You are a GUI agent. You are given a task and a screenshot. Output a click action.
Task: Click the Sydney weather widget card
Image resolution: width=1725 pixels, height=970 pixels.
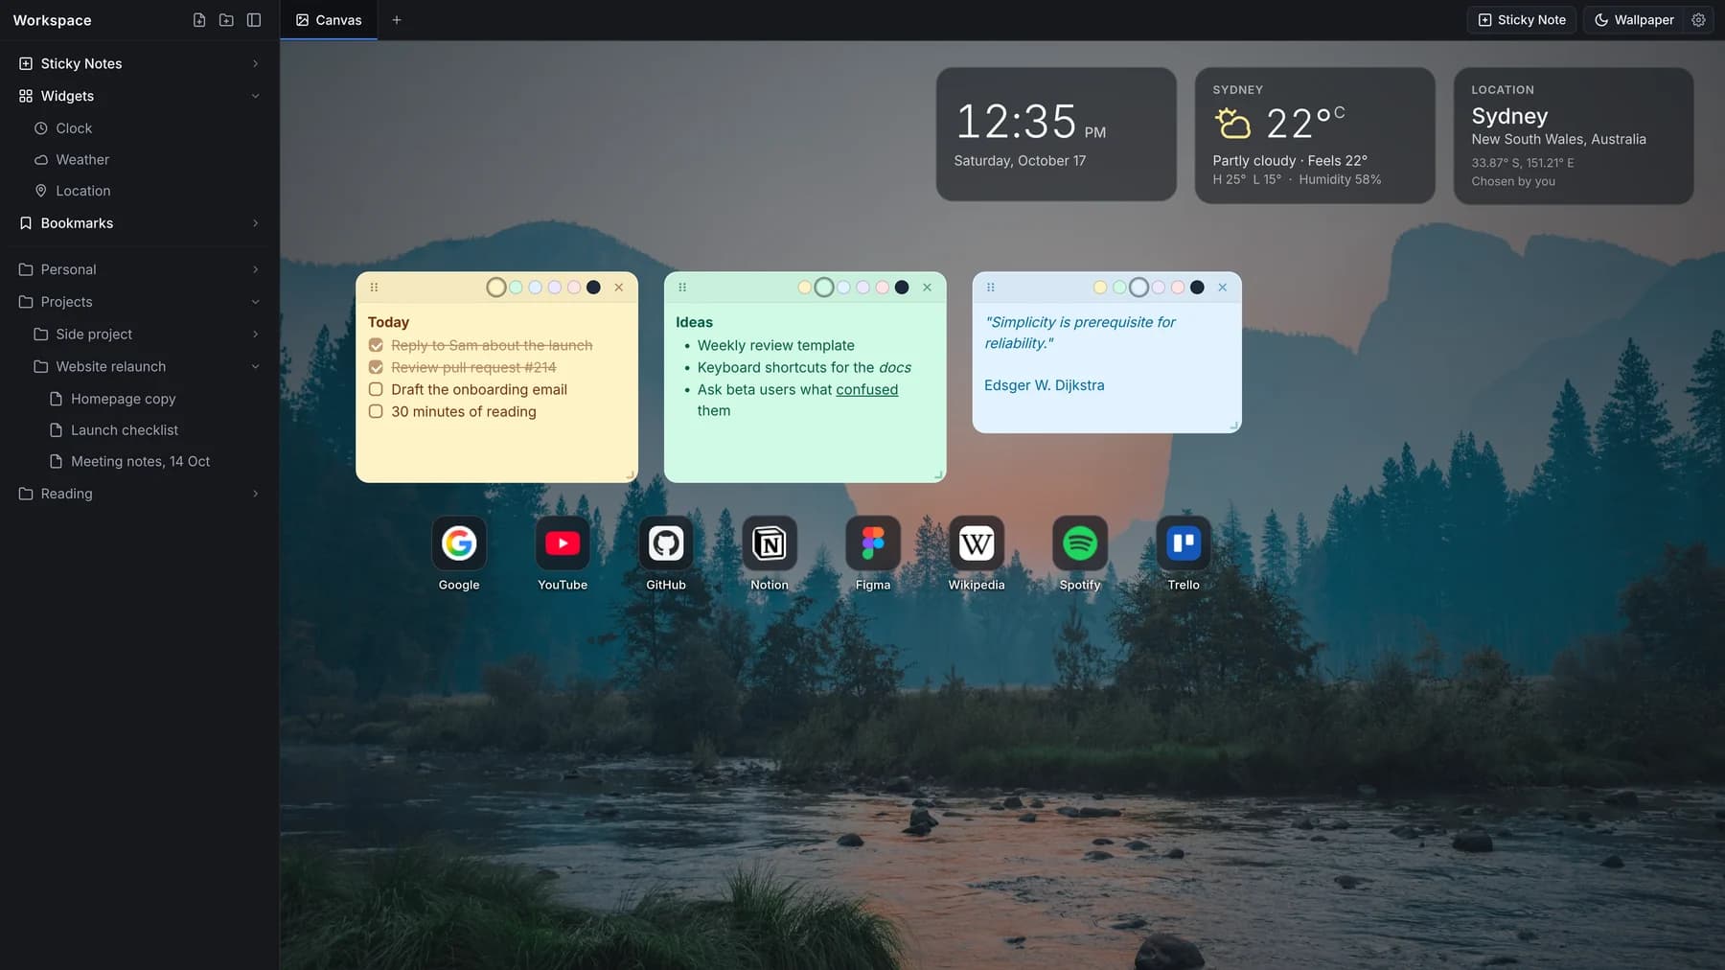1315,135
